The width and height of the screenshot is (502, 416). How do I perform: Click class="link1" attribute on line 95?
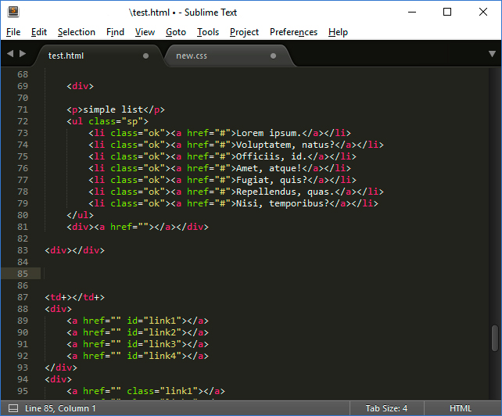(x=163, y=391)
